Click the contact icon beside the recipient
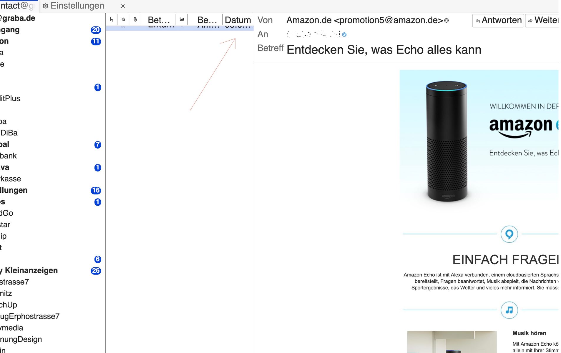 coord(344,35)
